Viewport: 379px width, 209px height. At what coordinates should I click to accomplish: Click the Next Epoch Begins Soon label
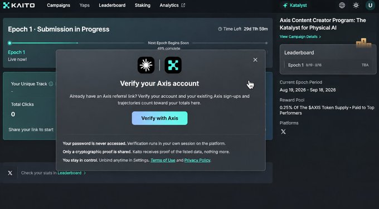pos(168,43)
